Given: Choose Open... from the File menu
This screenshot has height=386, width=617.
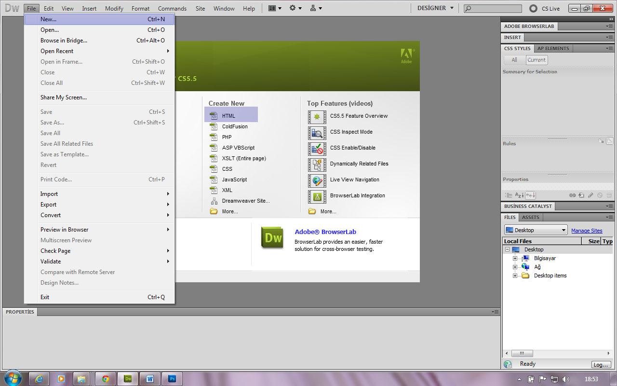Looking at the screenshot, I should pyautogui.click(x=99, y=30).
